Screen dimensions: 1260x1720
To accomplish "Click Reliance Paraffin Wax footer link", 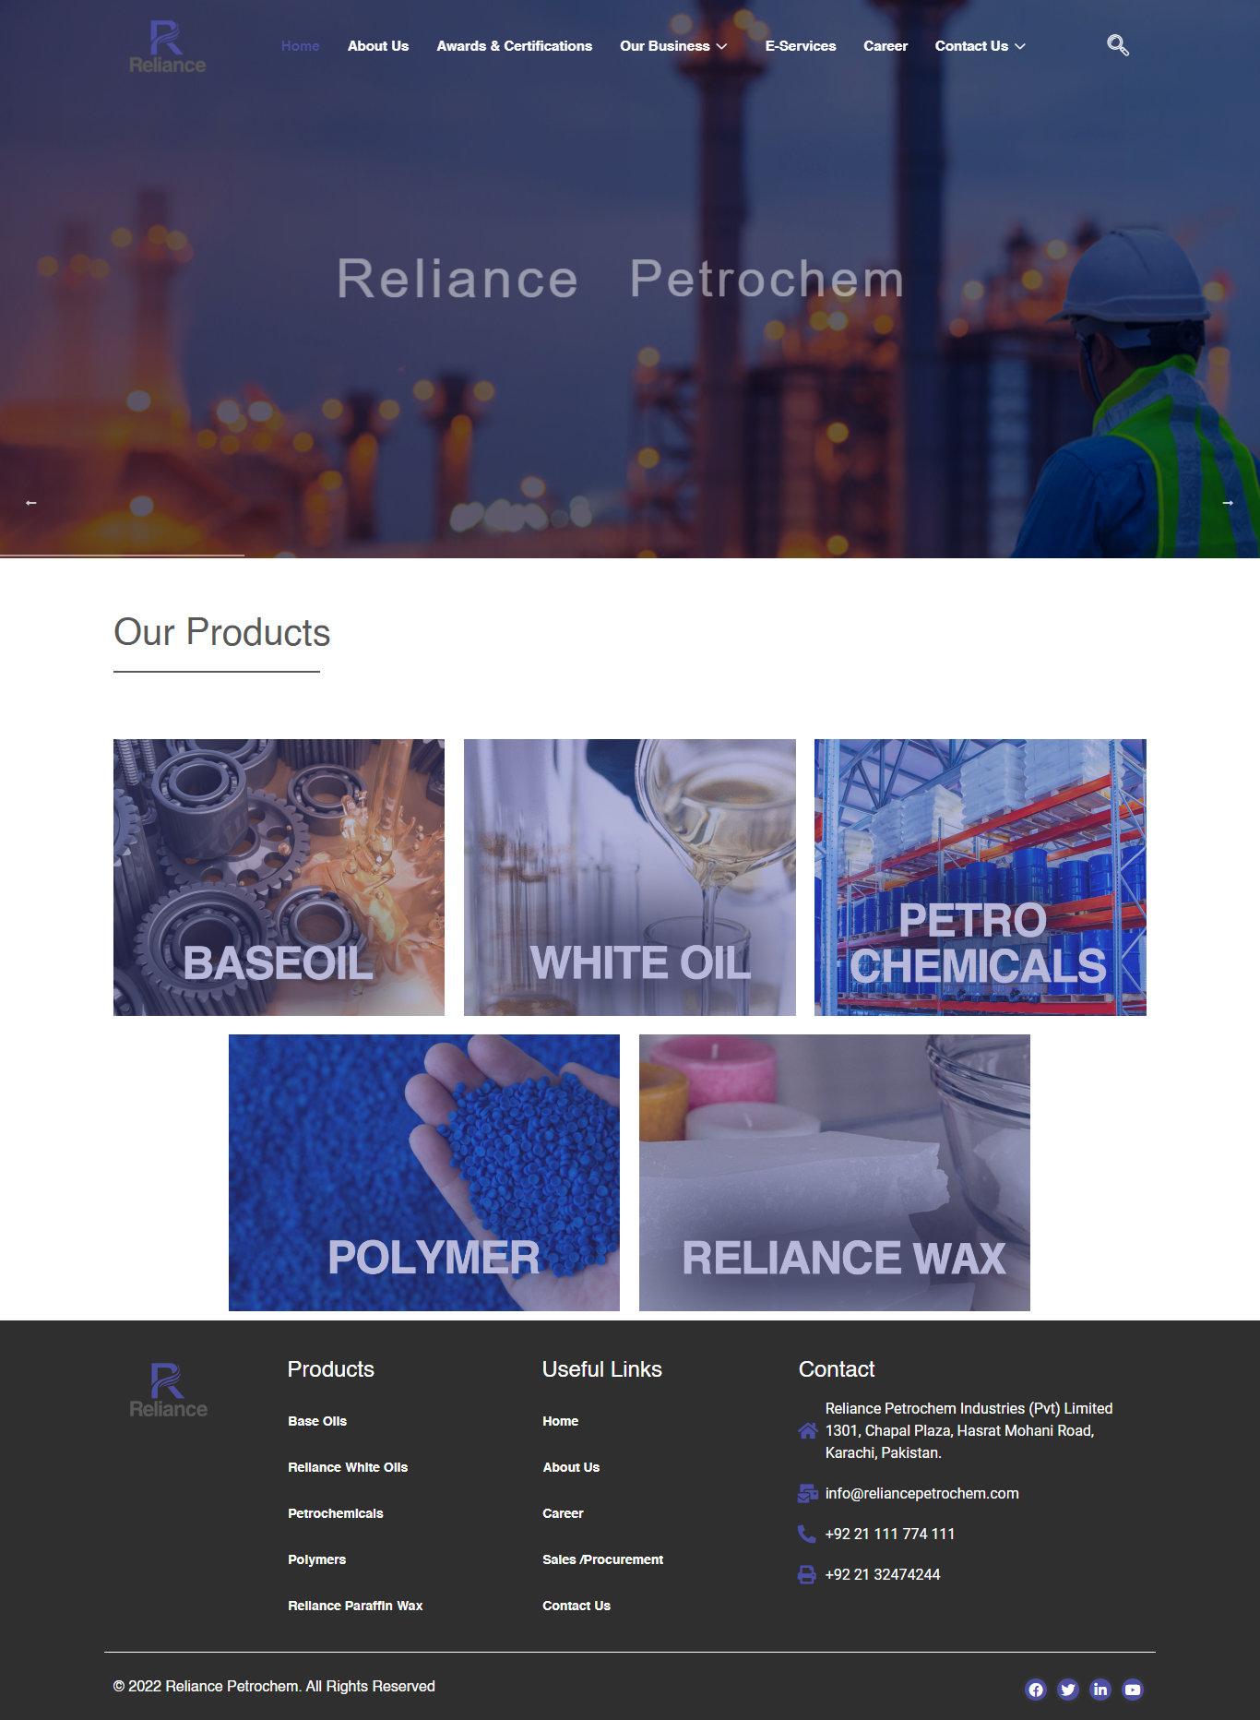I will click(355, 1606).
